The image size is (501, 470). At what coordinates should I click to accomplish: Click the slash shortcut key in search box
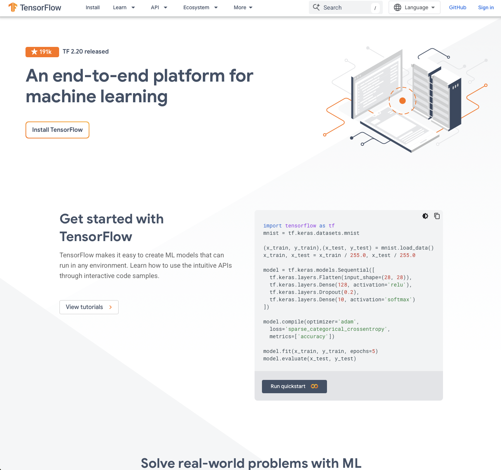pos(375,8)
